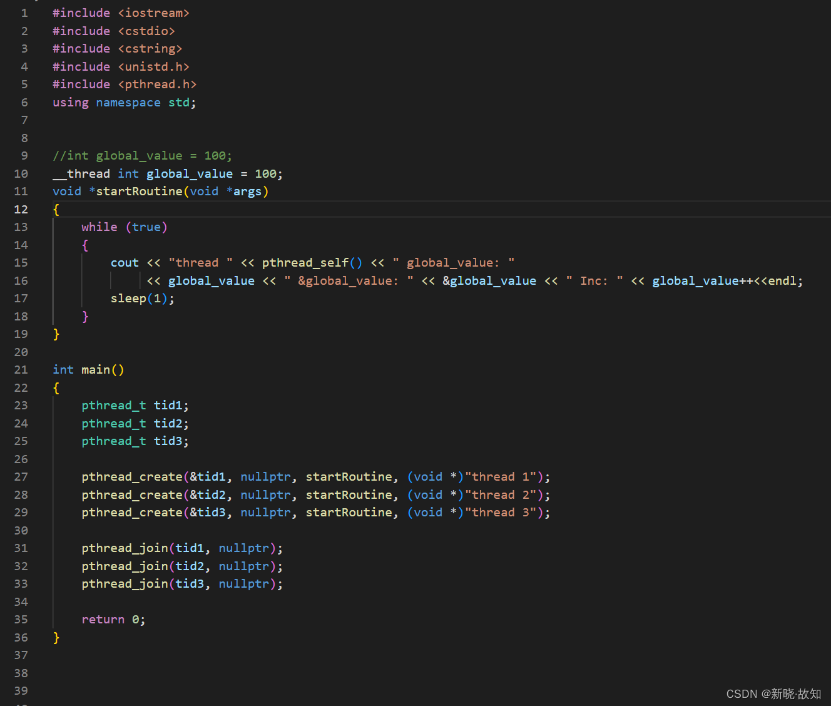The image size is (831, 706).
Task: Click the final closing brace on line 36
Action: point(56,638)
